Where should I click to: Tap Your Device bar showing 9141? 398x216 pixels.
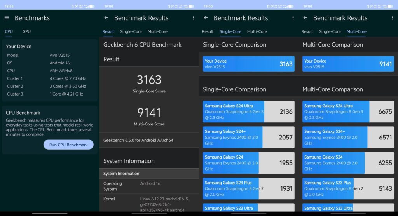point(348,64)
